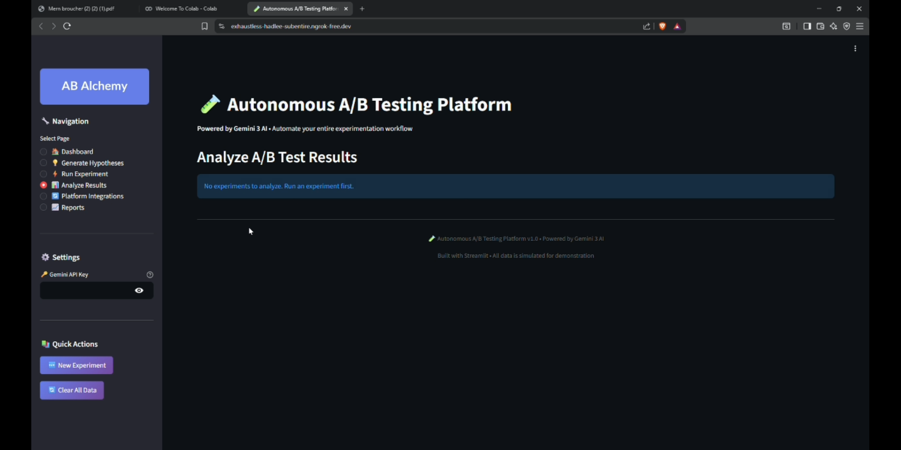901x450 pixels.
Task: Choose the Reports page radio option
Action: pyautogui.click(x=43, y=207)
